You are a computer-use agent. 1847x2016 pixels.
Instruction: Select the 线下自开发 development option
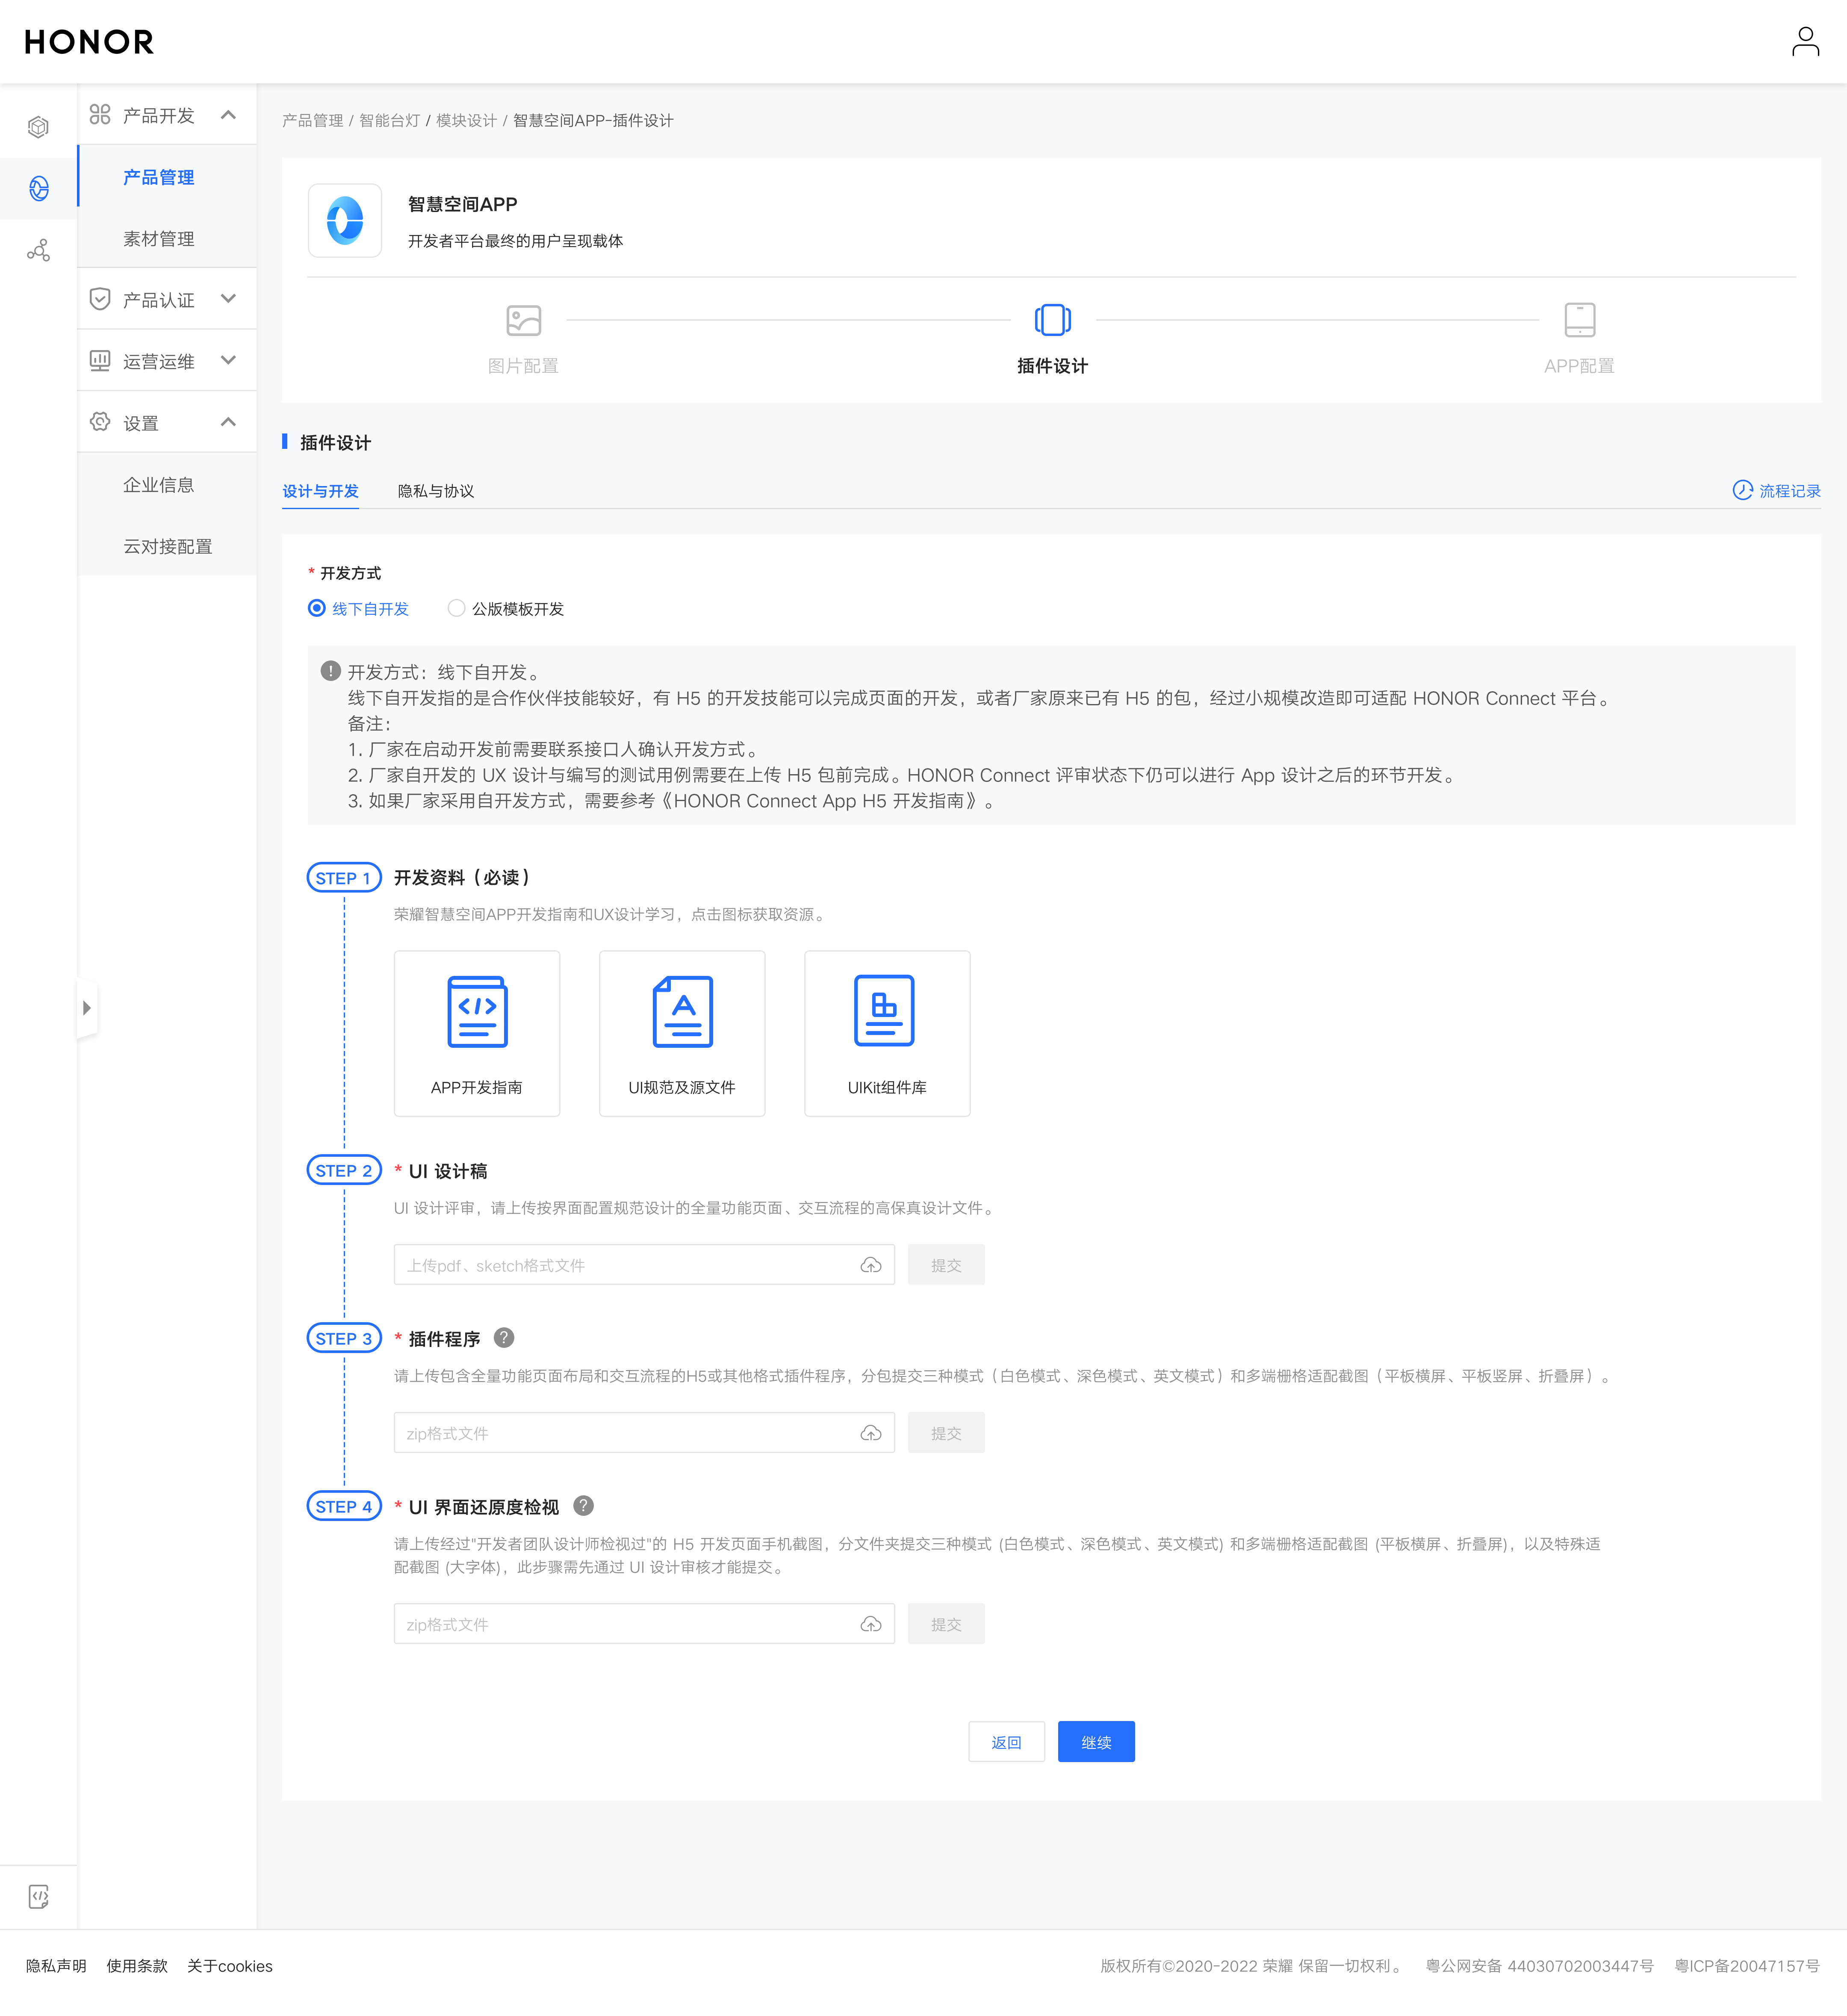pyautogui.click(x=317, y=608)
